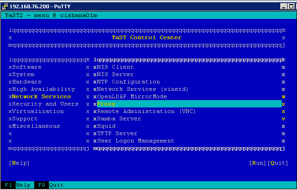Select the Software category

27,67
